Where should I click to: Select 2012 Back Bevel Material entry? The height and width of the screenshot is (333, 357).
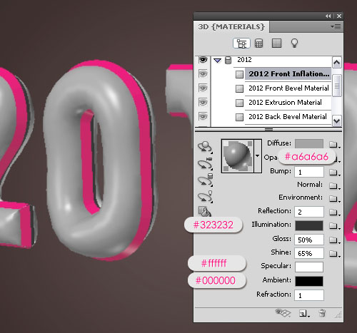(x=288, y=117)
